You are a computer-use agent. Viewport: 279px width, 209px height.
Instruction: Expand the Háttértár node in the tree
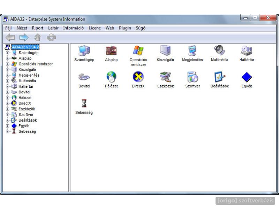(7, 86)
